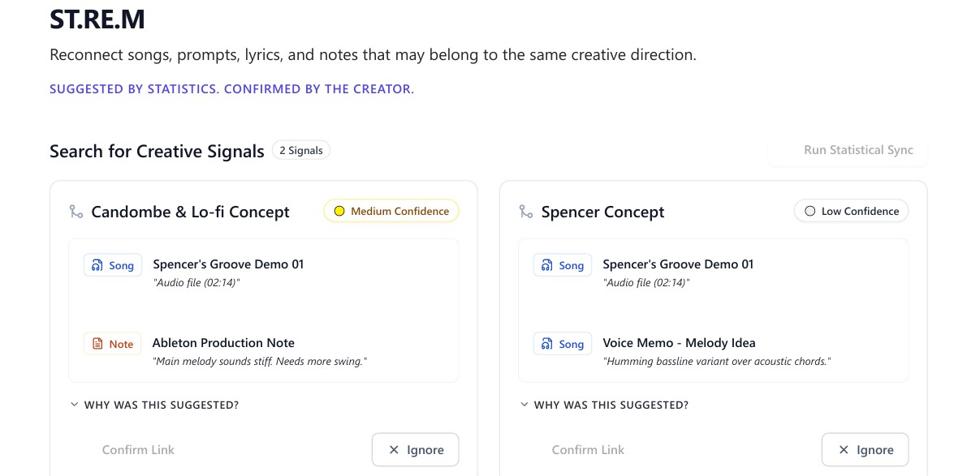Click X icon on Candombe card Ignore button
967x476 pixels.
(394, 450)
